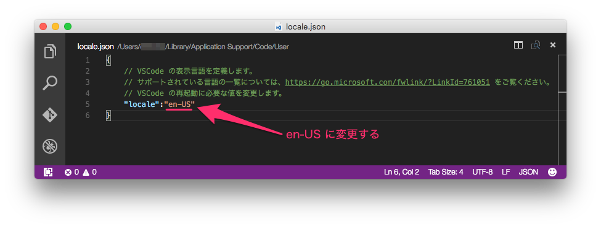
Task: Click the warnings count in the status bar
Action: coord(89,172)
